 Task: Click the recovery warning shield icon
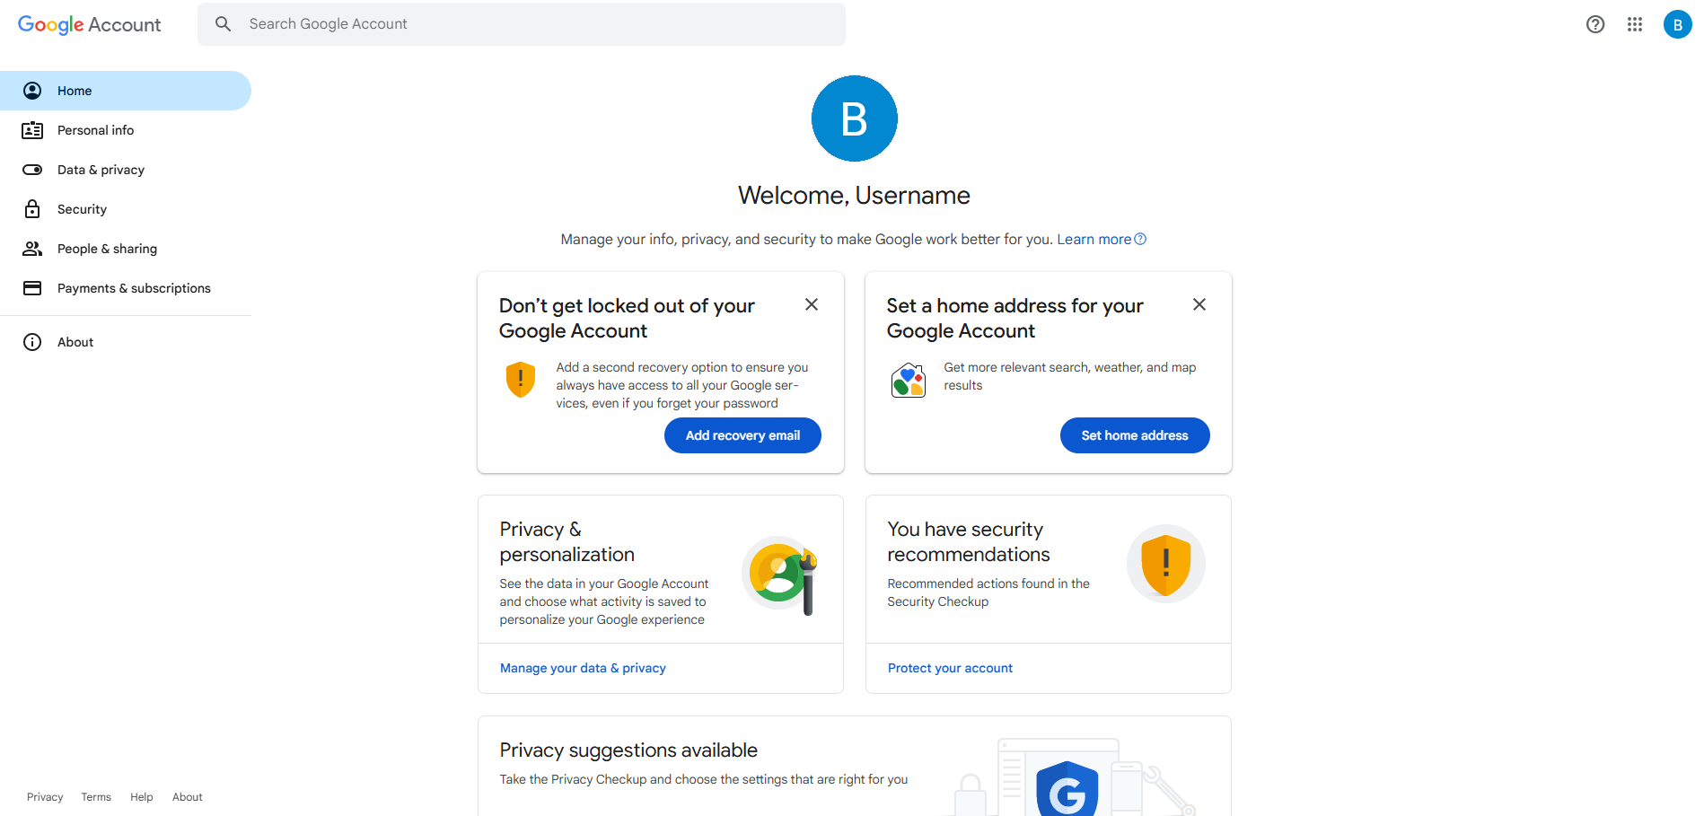521,379
